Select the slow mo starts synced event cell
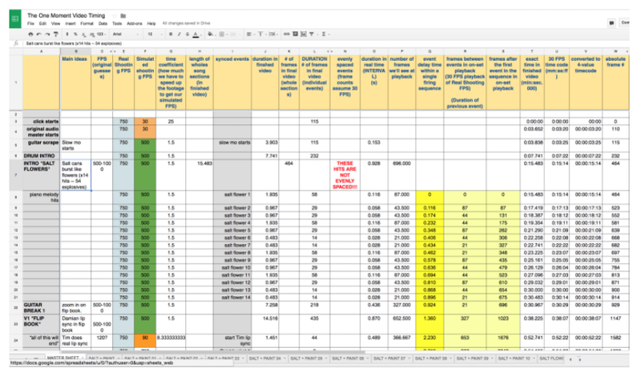This screenshot has height=380, width=641. point(232,146)
